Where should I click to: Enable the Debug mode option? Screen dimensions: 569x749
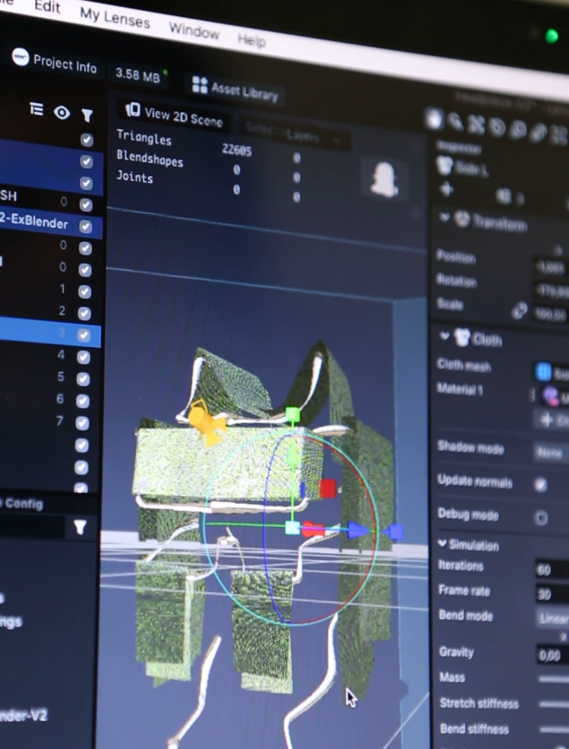pos(541,518)
